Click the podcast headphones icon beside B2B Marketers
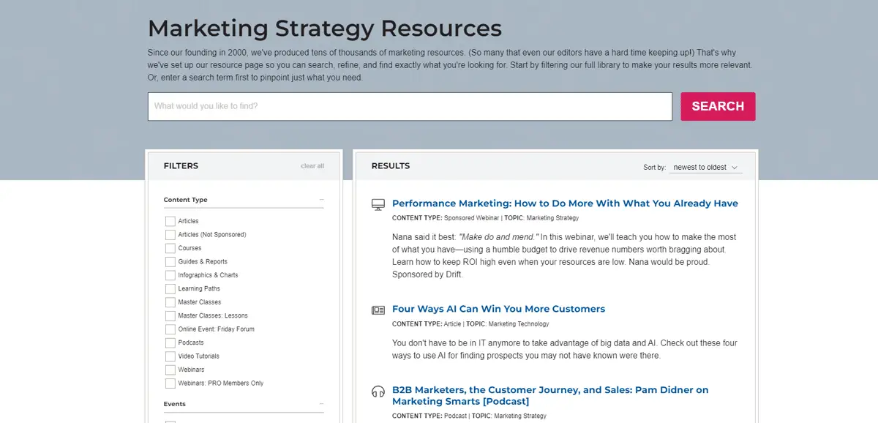878x423 pixels. click(378, 392)
